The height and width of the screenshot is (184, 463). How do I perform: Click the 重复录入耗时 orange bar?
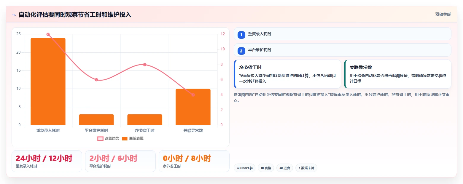(x=48, y=81)
